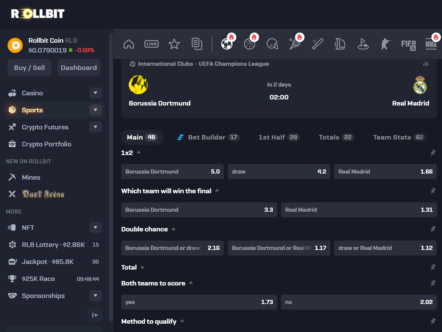
Task: Bet on Real Madrid 1.66 in 1x2
Action: tap(385, 172)
